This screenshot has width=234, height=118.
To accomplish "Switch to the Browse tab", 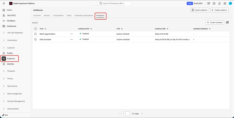I will point(47,16).
